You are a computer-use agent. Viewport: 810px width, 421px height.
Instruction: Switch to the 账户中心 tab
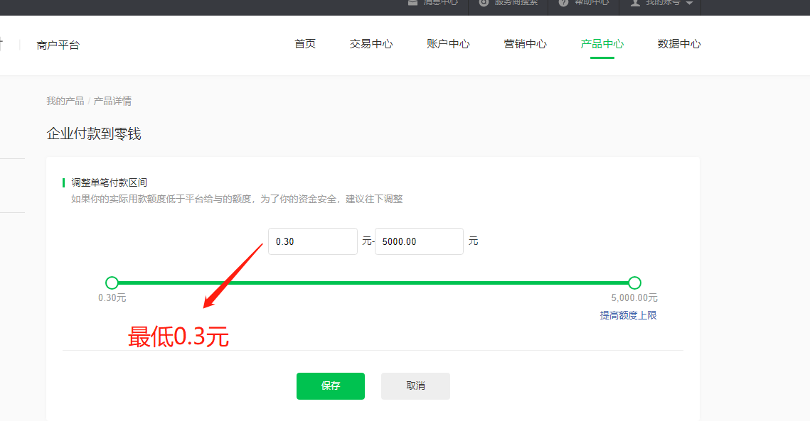(x=448, y=44)
